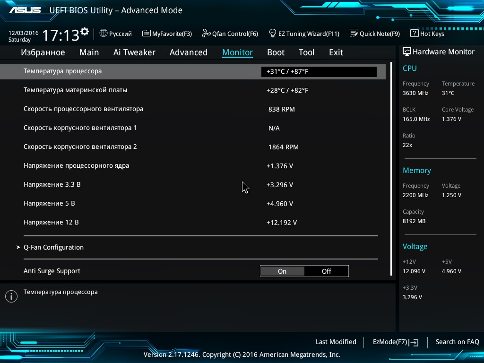Click the 1864 RPM value
The width and height of the screenshot is (484, 363).
[284, 147]
